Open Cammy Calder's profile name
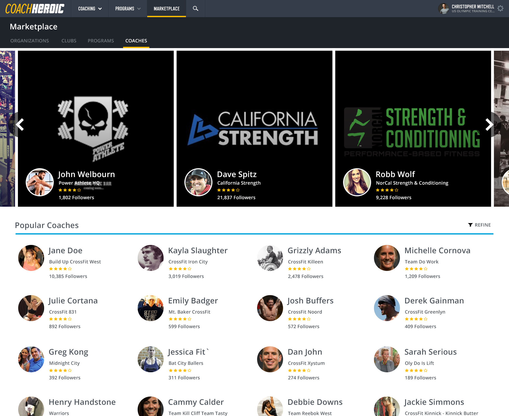 pos(196,402)
